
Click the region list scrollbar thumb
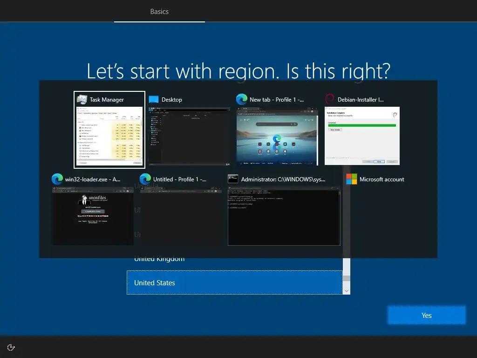347,278
